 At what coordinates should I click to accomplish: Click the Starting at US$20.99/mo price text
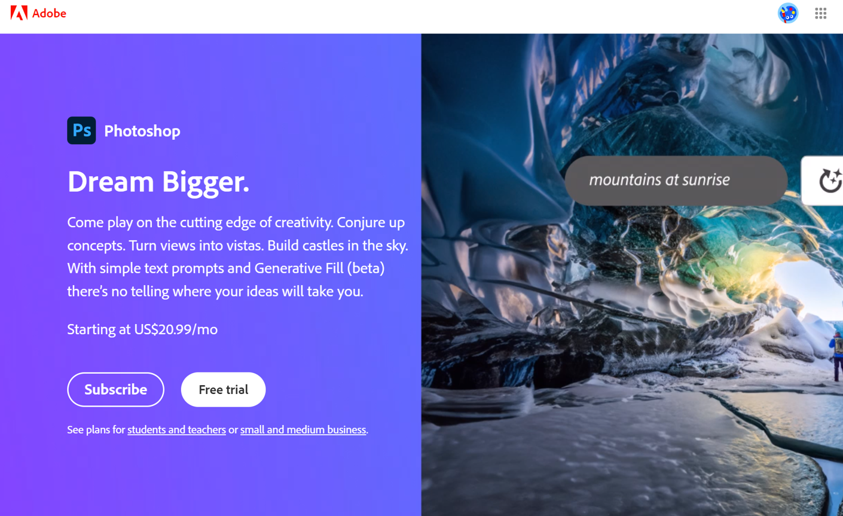[x=142, y=329]
